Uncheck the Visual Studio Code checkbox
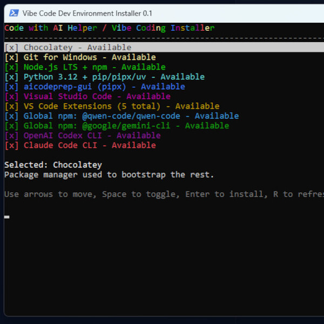Screen dimensions: 324x324 11,97
